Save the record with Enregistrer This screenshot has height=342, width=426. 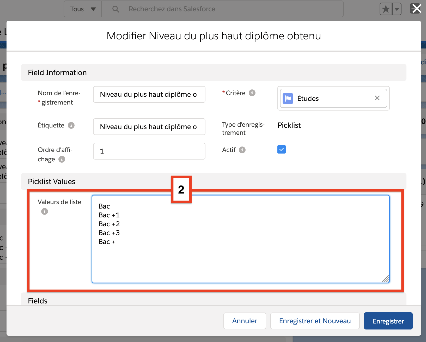pyautogui.click(x=388, y=321)
